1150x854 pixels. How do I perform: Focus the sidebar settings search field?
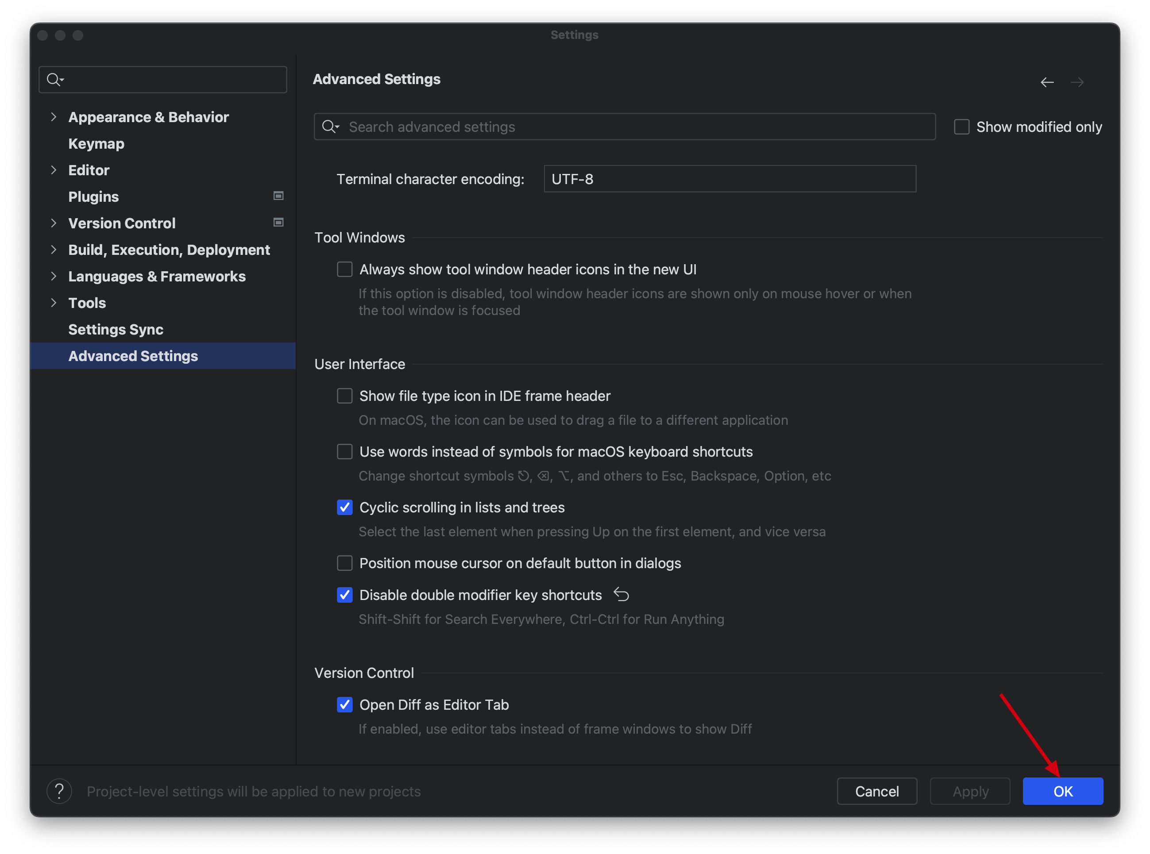163,79
